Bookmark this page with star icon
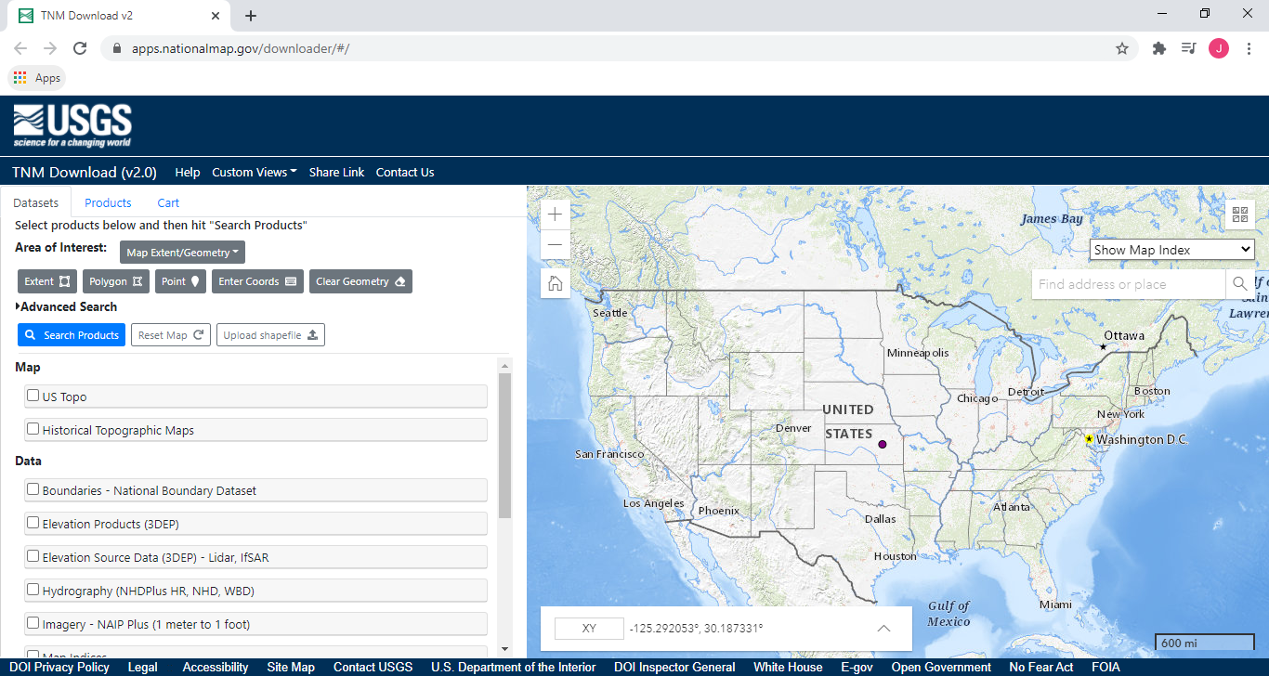The image size is (1269, 676). click(1122, 48)
